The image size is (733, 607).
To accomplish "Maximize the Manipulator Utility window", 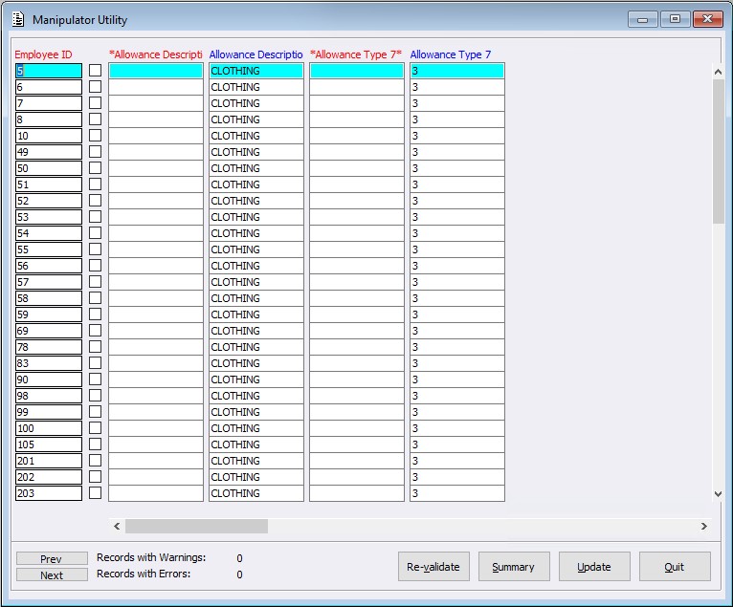I will [x=675, y=19].
